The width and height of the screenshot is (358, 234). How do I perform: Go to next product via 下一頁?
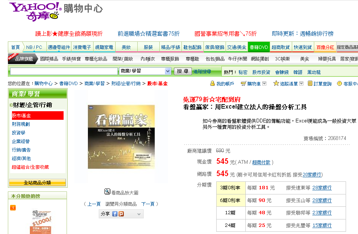click(148, 204)
